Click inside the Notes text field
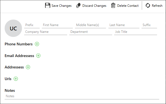The width and height of the screenshot is (166, 104). 82,96
